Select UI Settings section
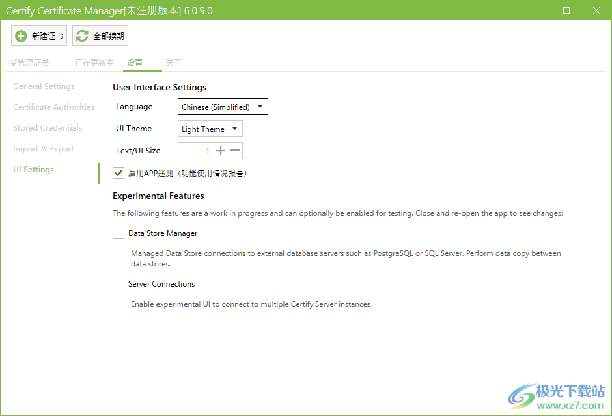 34,170
